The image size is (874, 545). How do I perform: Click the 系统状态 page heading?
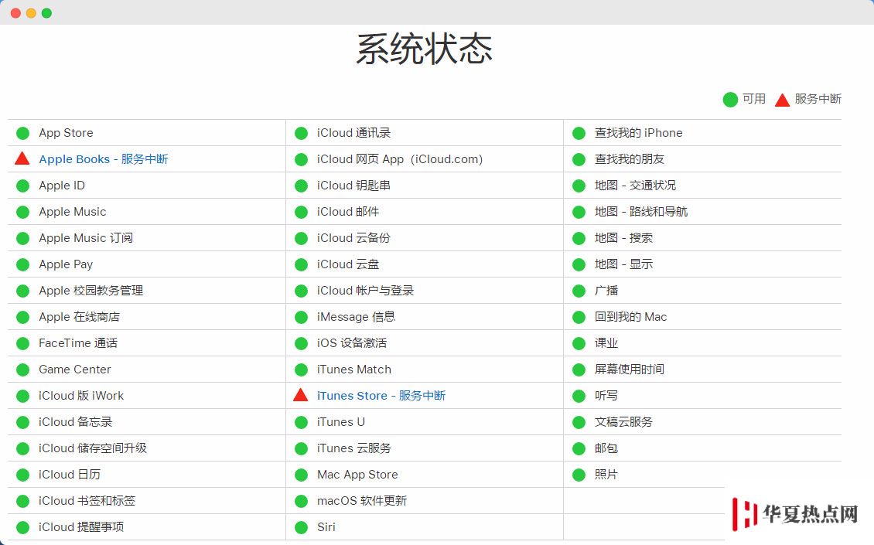pos(424,49)
